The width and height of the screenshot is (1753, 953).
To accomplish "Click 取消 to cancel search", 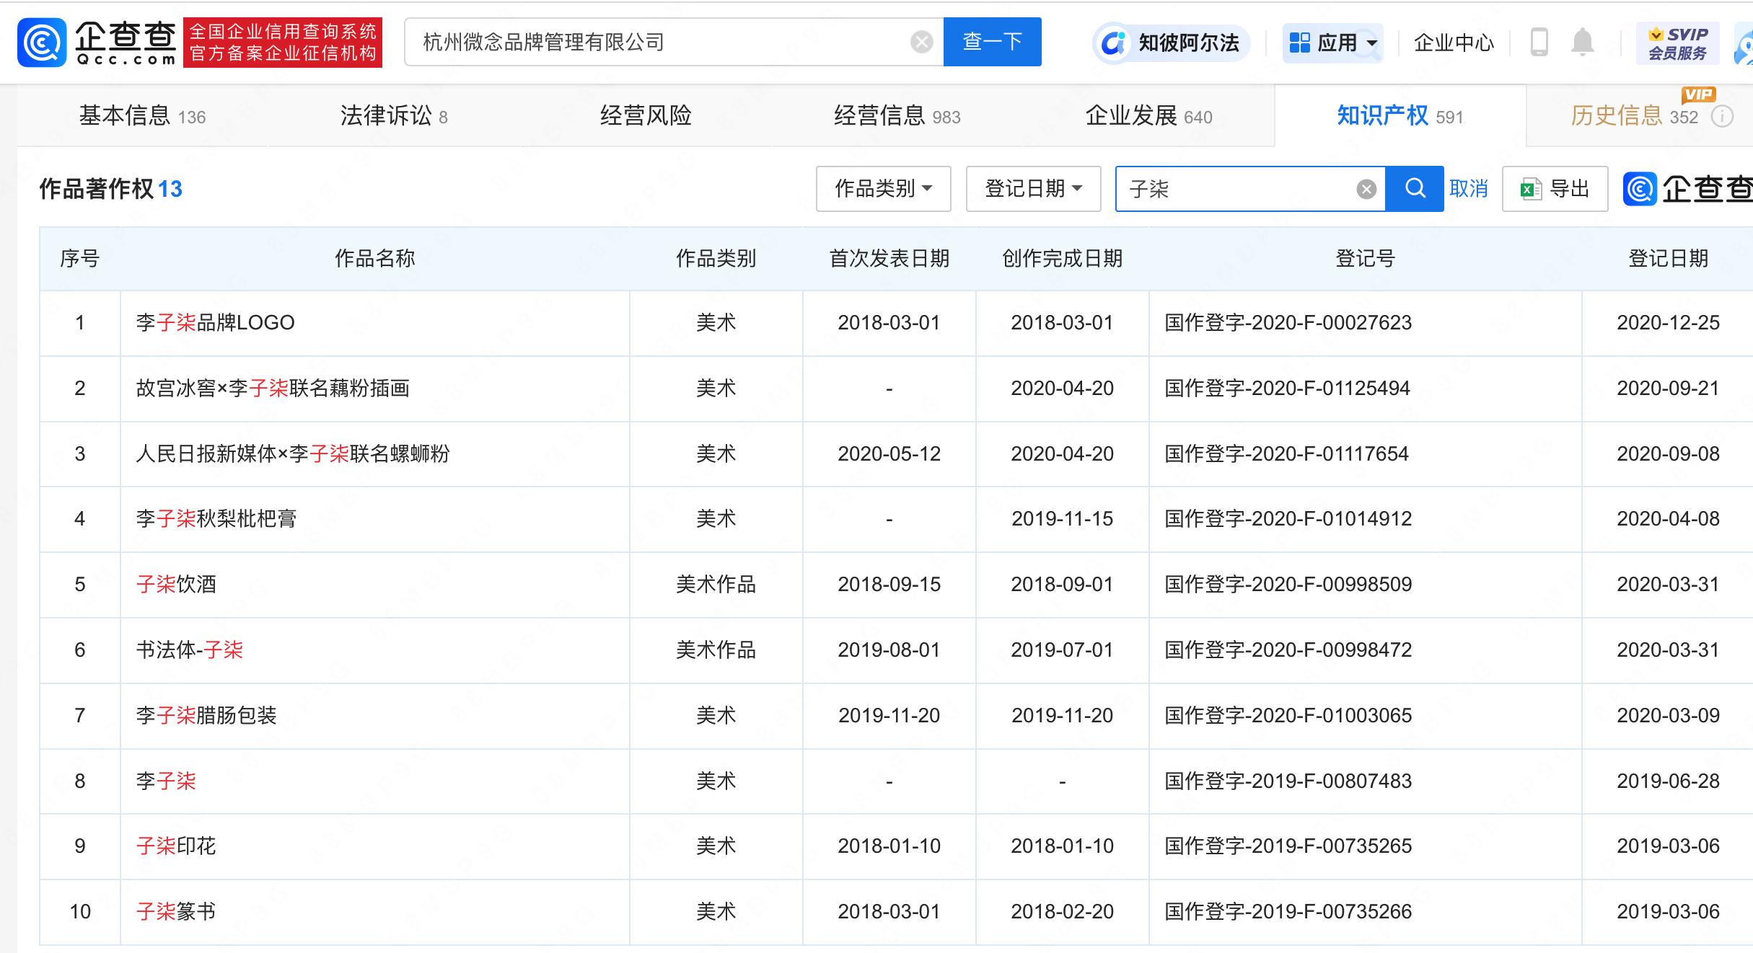I will tap(1469, 189).
